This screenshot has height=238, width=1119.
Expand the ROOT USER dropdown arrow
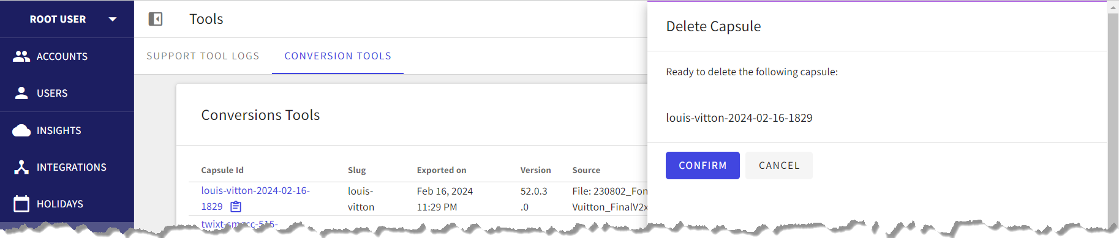pyautogui.click(x=113, y=19)
